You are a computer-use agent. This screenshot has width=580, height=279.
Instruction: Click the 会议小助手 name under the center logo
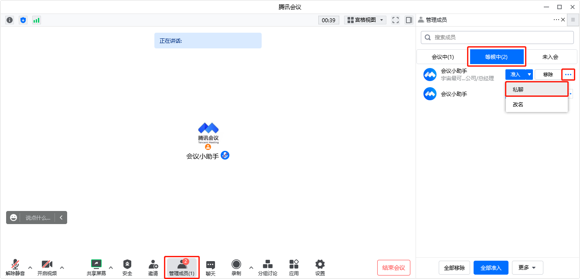tap(202, 156)
